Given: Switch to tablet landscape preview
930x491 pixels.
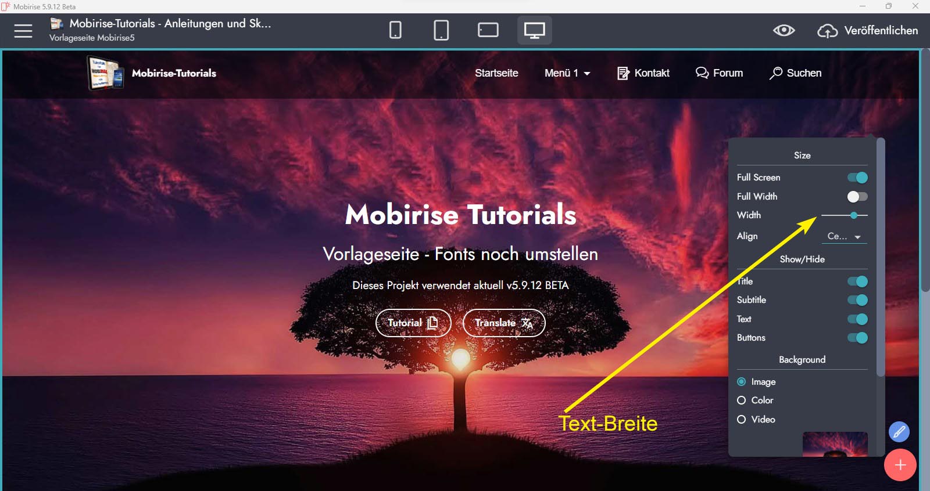Looking at the screenshot, I should tap(488, 30).
